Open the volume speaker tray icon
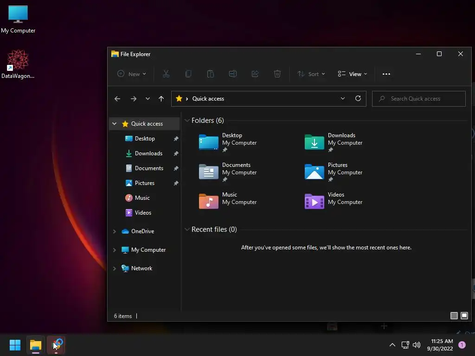Image resolution: width=475 pixels, height=356 pixels. point(417,345)
